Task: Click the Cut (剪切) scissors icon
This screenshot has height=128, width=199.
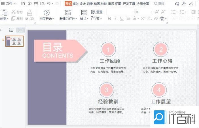Action: [13, 12]
